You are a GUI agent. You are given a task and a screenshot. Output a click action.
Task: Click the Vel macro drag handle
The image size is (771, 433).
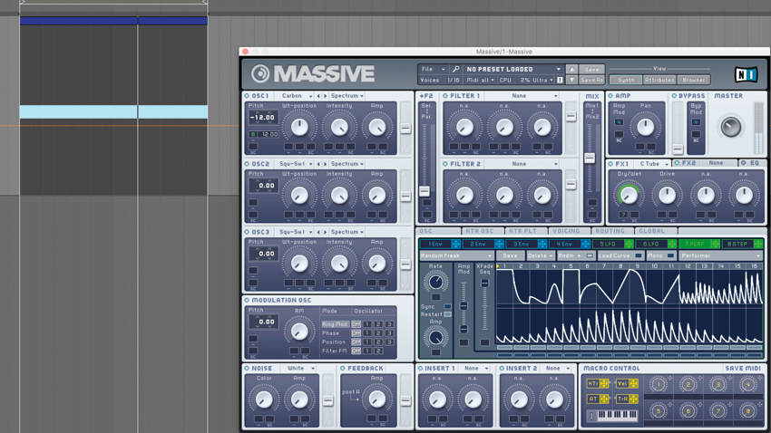coord(633,383)
